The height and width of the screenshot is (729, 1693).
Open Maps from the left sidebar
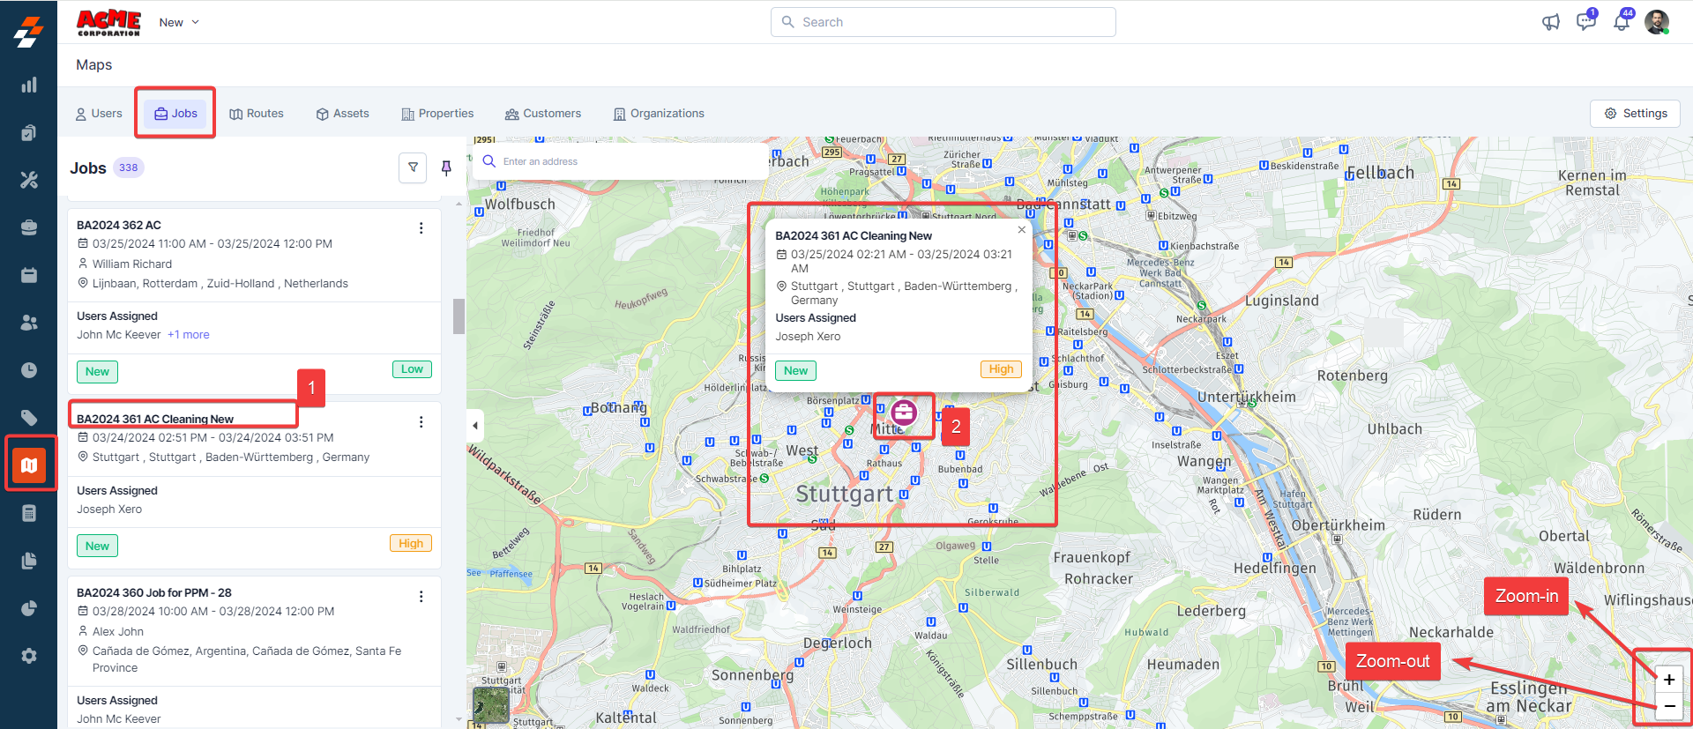point(29,465)
